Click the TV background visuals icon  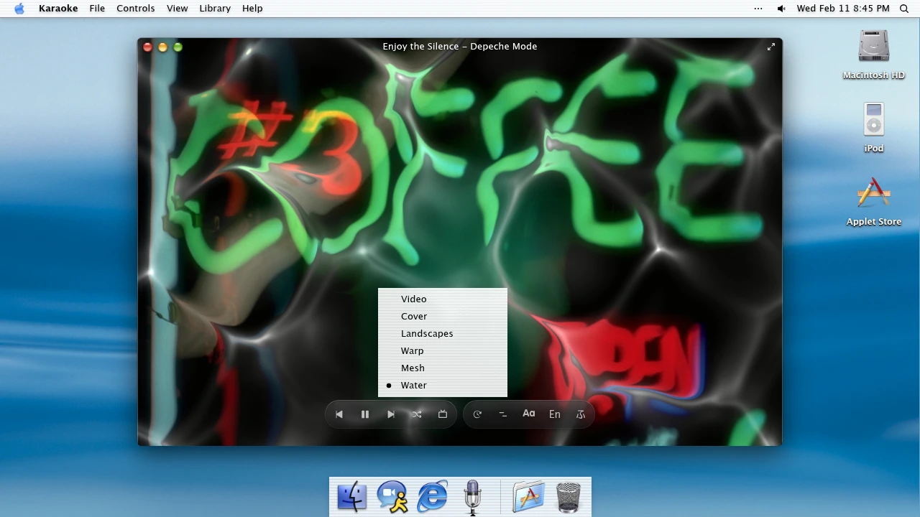[443, 414]
